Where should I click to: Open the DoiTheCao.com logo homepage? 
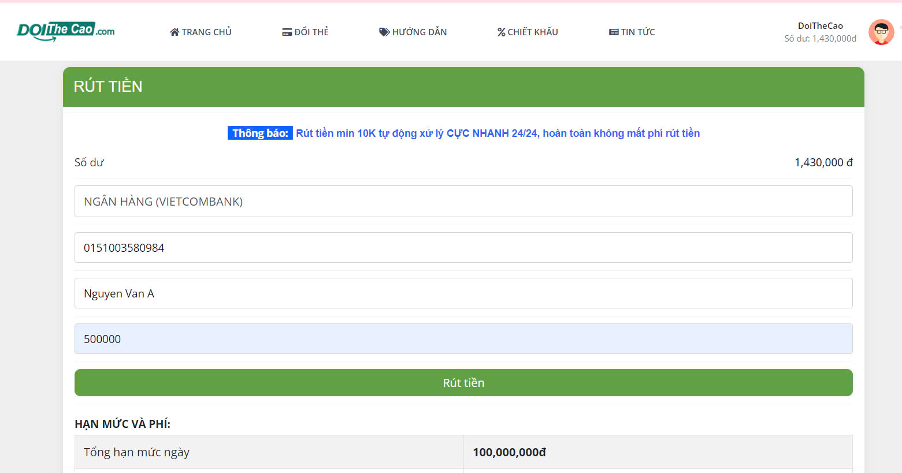point(66,31)
